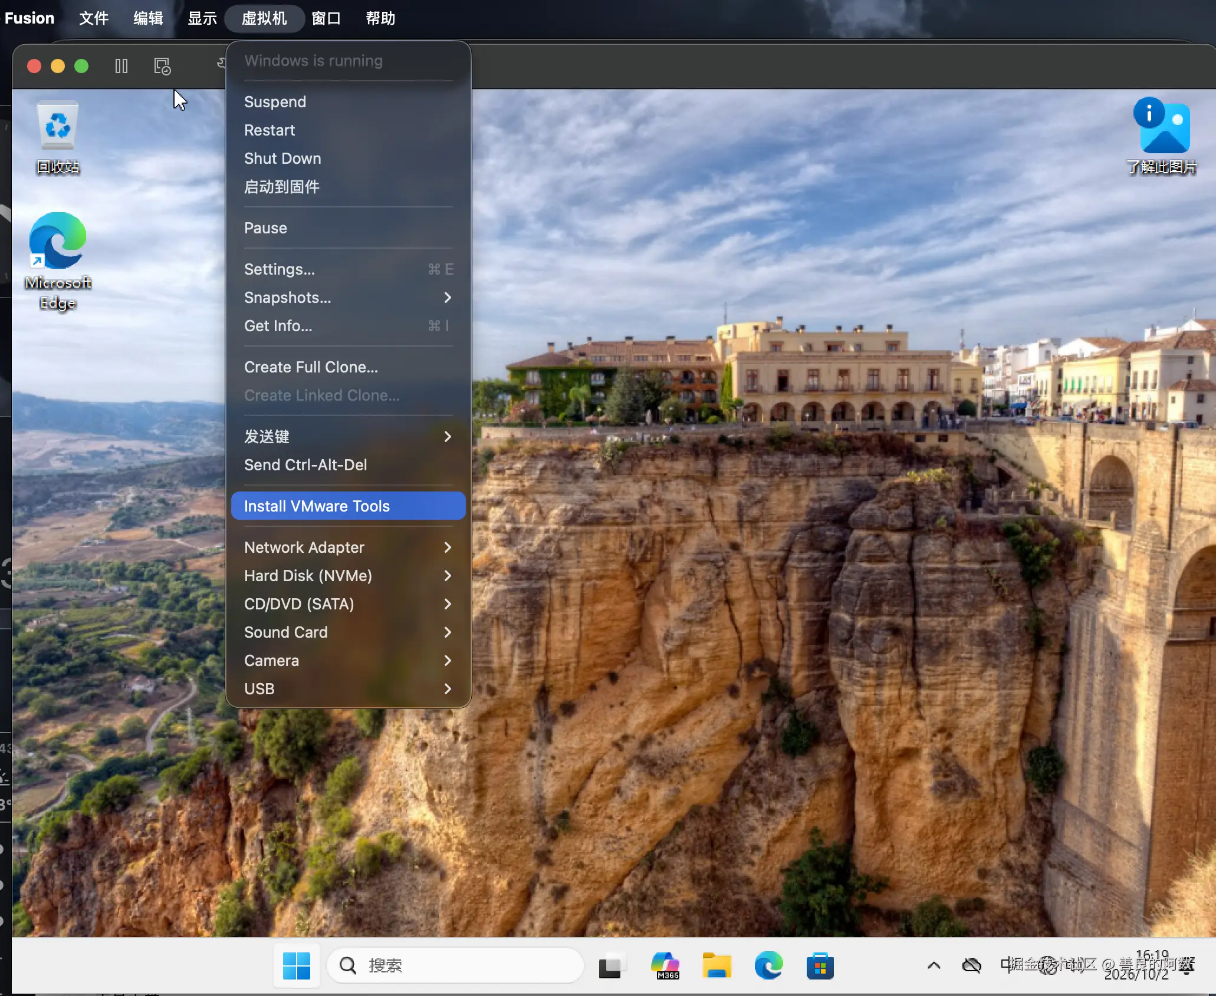Choose Restart in the menu

(x=348, y=130)
